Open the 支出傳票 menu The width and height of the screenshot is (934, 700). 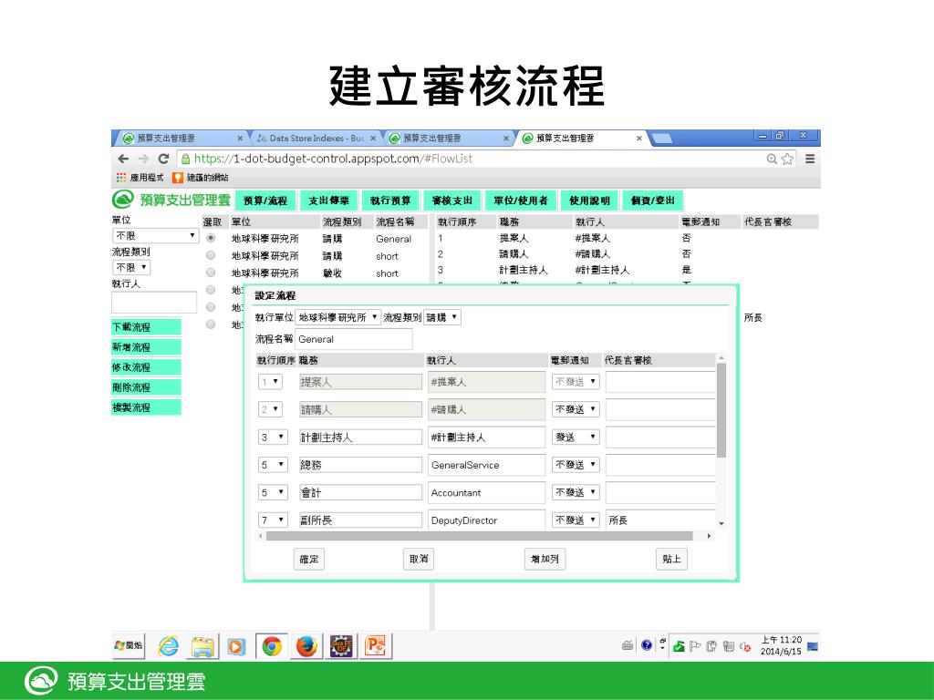tap(328, 201)
